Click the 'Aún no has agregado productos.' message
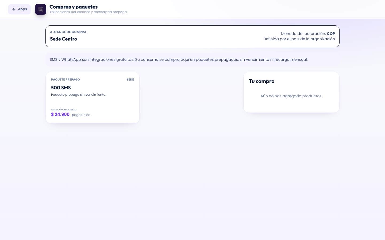Screen dimensions: 385x240 click(x=291, y=96)
